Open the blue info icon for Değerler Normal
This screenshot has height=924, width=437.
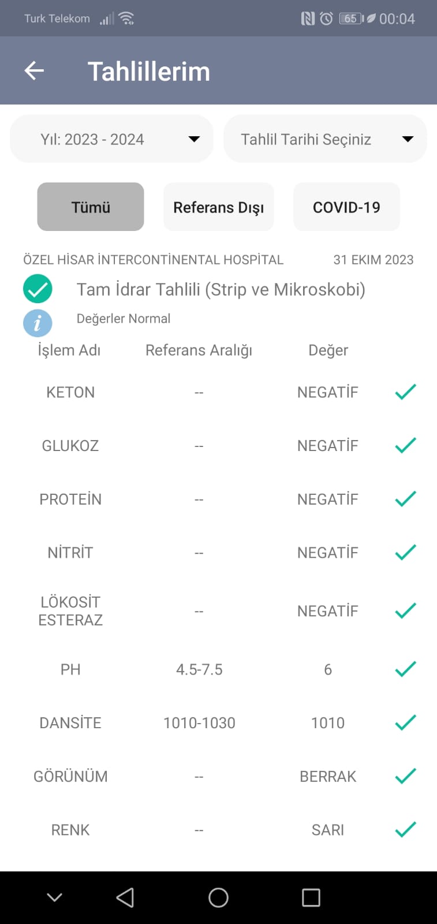click(x=38, y=323)
